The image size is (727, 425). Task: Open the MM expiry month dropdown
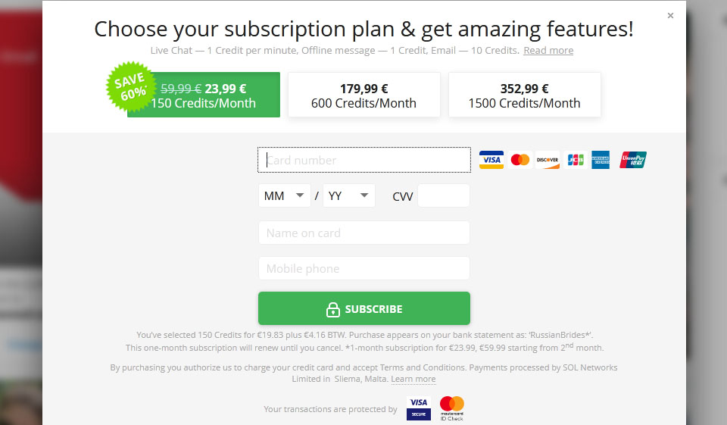click(284, 196)
